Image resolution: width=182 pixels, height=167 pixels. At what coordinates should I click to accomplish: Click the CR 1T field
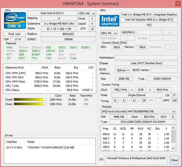pos(174,95)
